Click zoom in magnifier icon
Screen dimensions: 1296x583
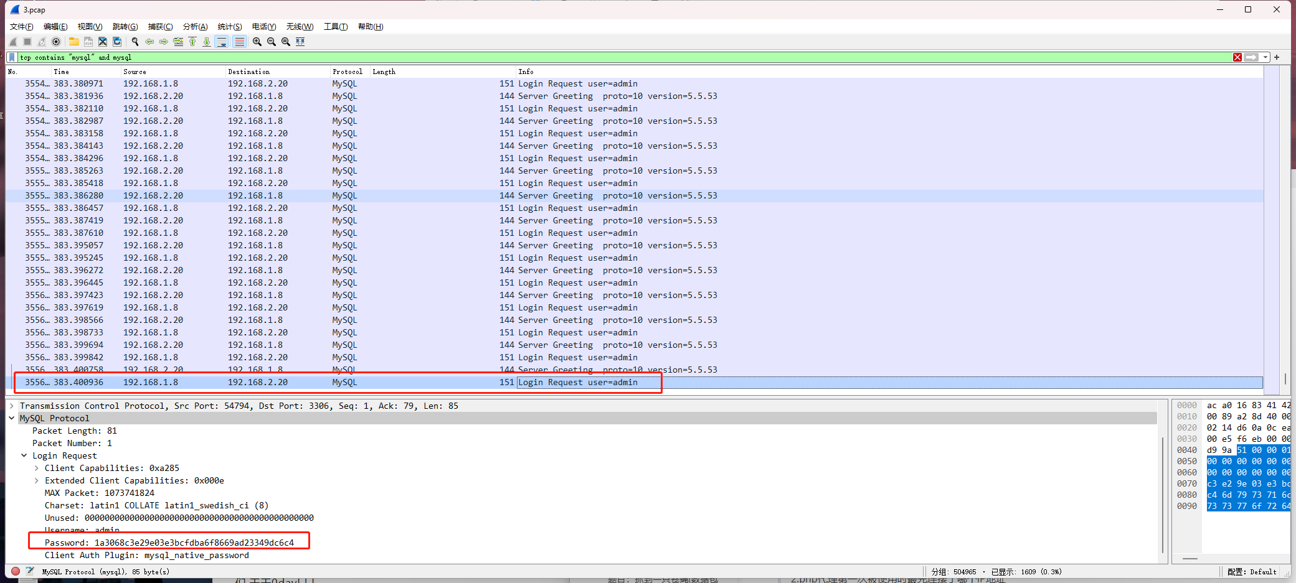[x=257, y=42]
